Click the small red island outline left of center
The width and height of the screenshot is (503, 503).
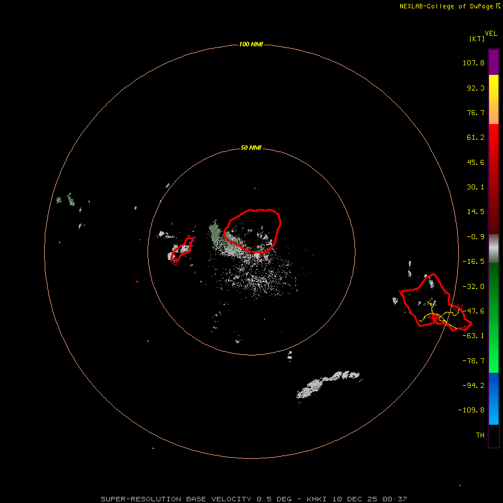click(182, 250)
